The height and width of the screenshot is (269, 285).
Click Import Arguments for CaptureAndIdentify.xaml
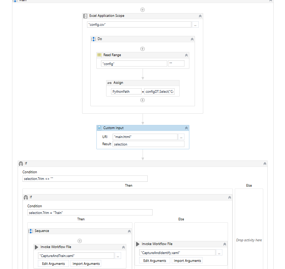click(187, 261)
